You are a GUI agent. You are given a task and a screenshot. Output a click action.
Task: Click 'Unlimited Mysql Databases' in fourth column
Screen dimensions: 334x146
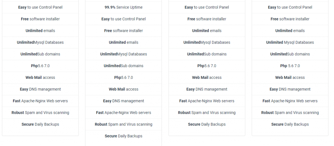[x=290, y=42]
